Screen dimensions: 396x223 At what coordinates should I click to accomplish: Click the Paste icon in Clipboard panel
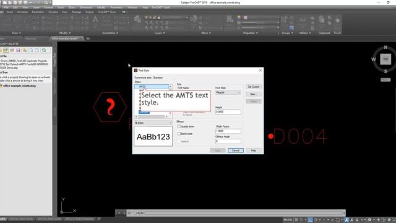321,19
